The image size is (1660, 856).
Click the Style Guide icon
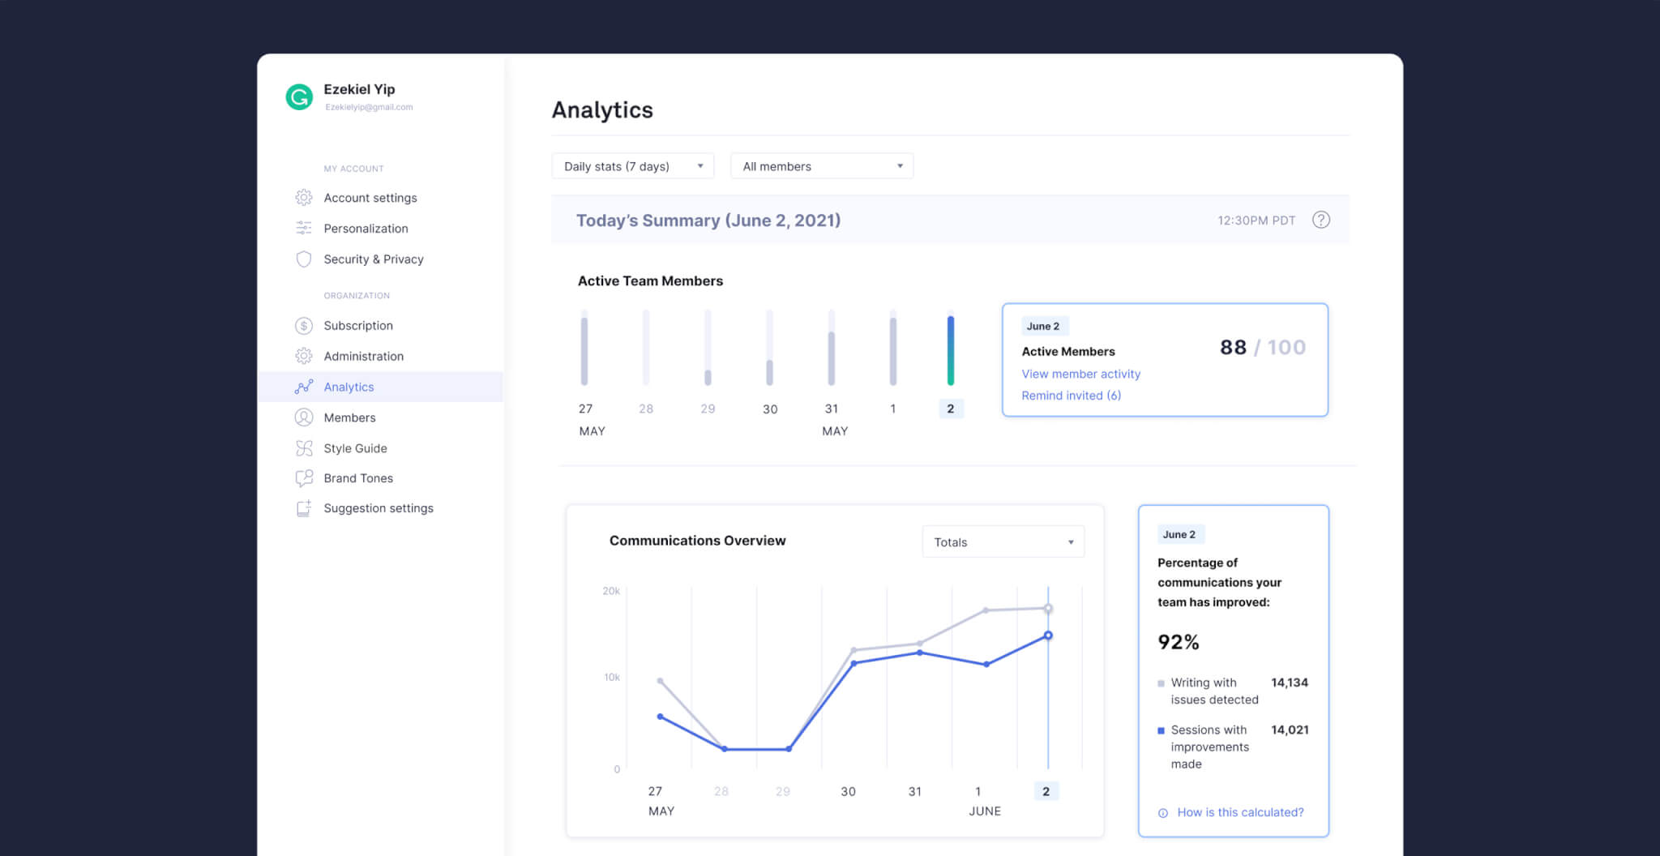304,448
